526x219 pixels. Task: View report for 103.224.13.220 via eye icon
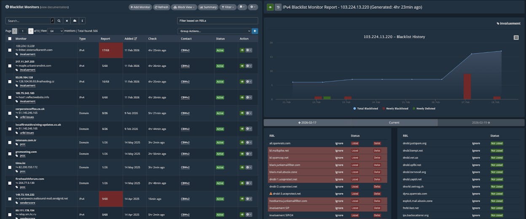point(242,50)
